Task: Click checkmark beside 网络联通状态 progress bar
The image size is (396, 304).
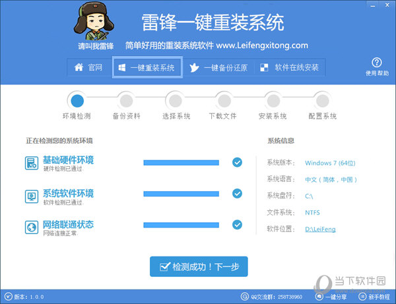Action: [x=237, y=225]
